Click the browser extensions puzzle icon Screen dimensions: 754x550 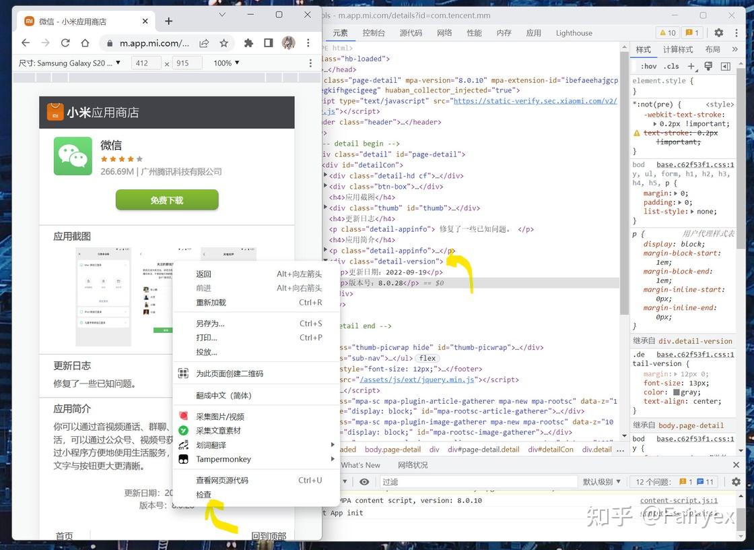(248, 42)
